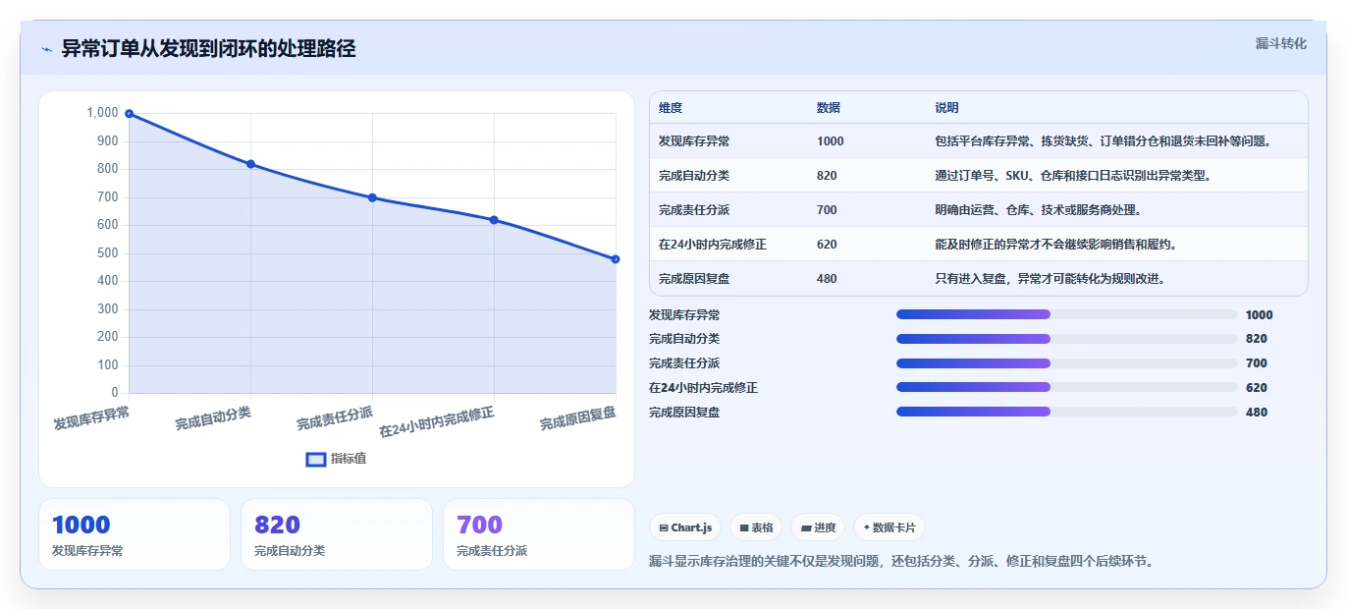Click the 说明 column header
The image size is (1347, 609).
point(946,108)
